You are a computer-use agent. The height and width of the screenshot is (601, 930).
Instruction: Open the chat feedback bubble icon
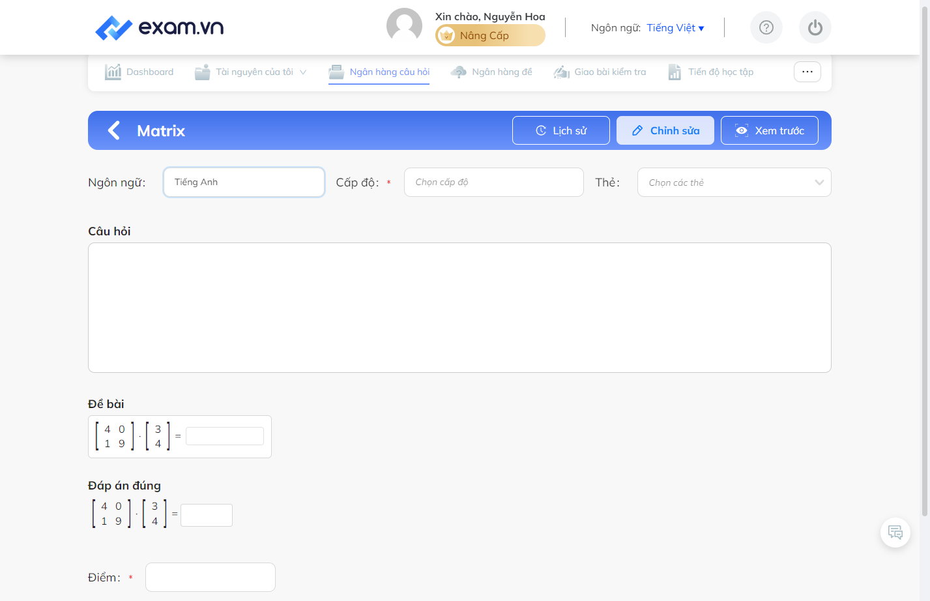pos(895,533)
